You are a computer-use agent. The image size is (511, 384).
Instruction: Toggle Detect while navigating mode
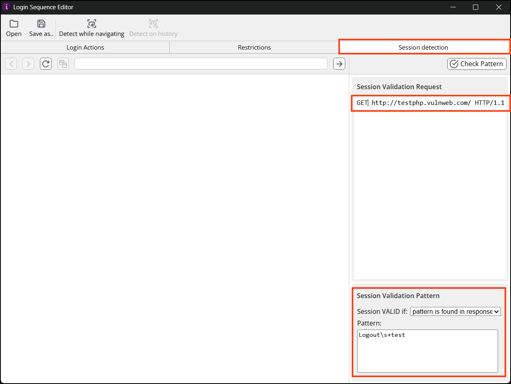click(92, 27)
